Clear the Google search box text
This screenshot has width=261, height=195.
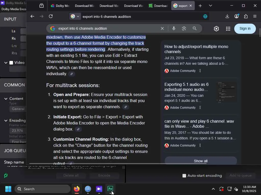(x=162, y=28)
